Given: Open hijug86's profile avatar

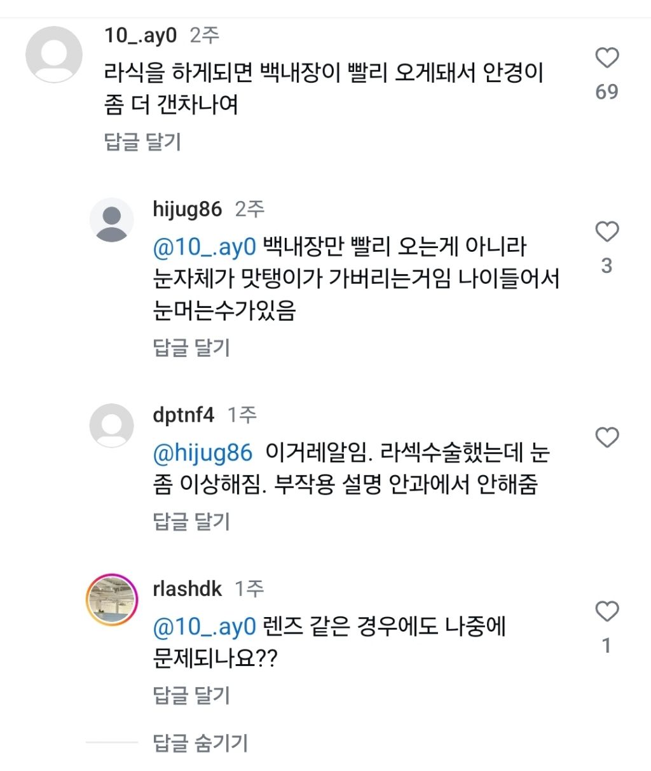Looking at the screenshot, I should (x=112, y=220).
